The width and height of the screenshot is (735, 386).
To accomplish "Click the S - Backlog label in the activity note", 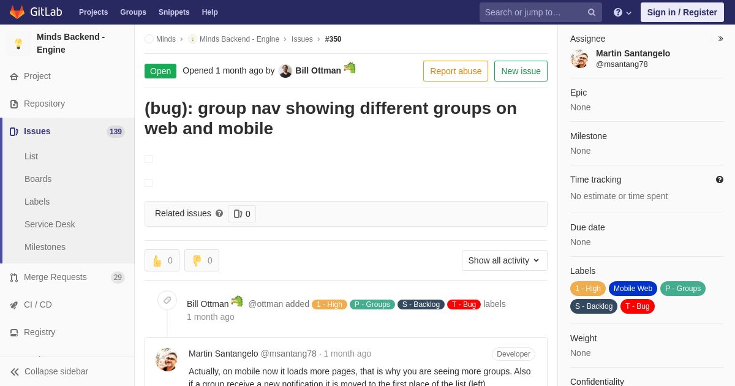I will 421,305.
